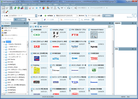Toggle the (=) brackets toolbar icon
Image resolution: width=138 pixels, height=99 pixels.
pyautogui.click(x=26, y=8)
